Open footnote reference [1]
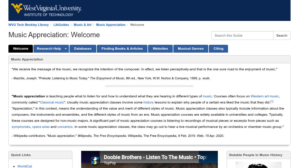Image resolution: width=299 pixels, height=168 pixels. click(x=272, y=101)
